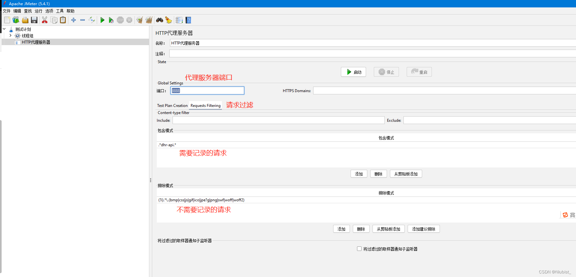This screenshot has width=576, height=277.
Task: Click the 重启 button in the State section
Action: (x=419, y=72)
